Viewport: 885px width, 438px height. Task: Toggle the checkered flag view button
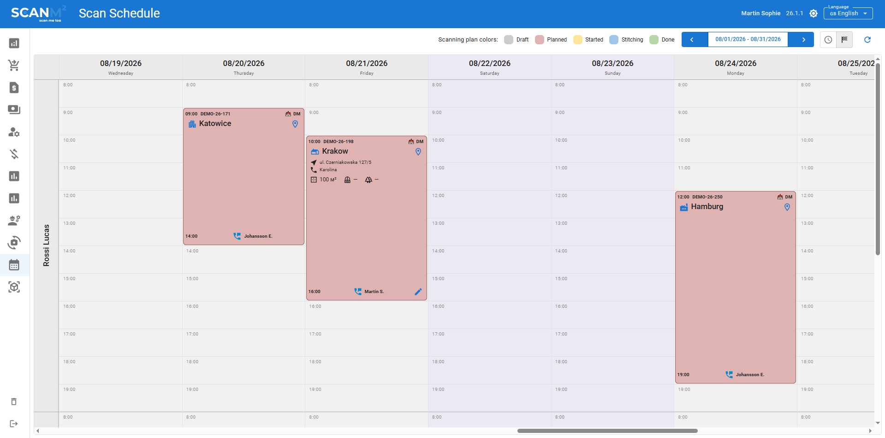[x=844, y=40]
